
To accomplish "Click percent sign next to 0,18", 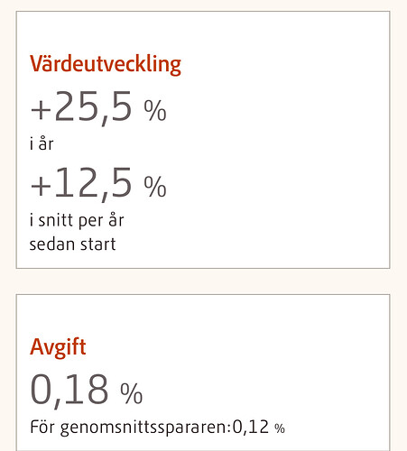I will [x=132, y=393].
